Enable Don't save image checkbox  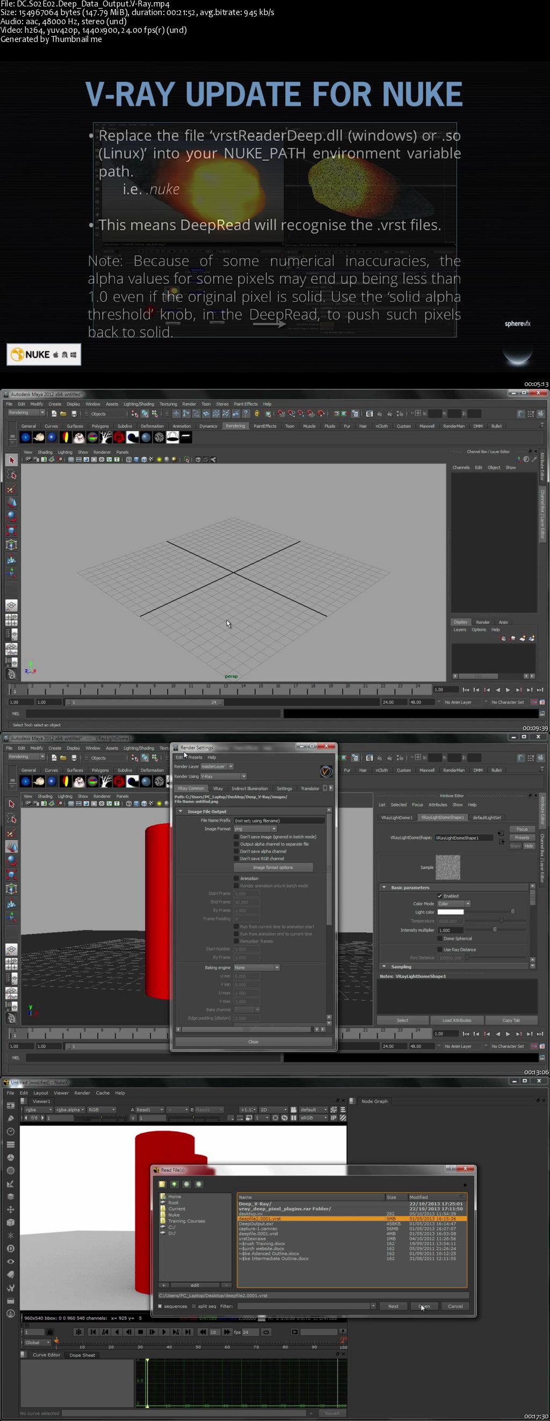tap(236, 837)
